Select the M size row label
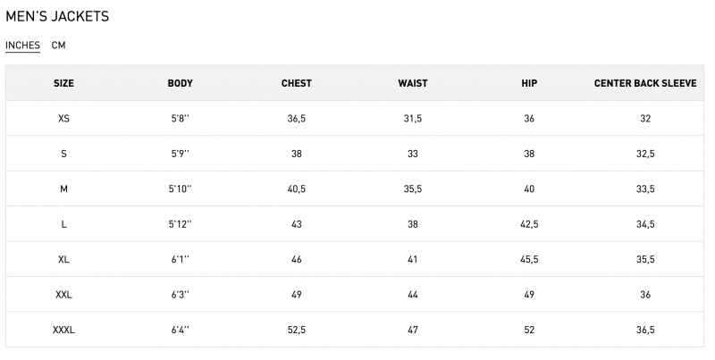This screenshot has height=360, width=715. tap(63, 189)
